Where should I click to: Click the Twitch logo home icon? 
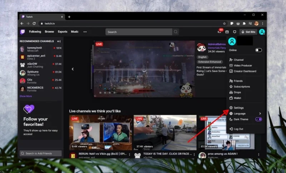pos(23,32)
